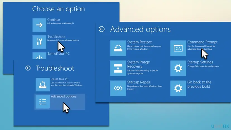The height and width of the screenshot is (130, 231).
Task: Go back using Advanced options back arrow
Action: pyautogui.click(x=102, y=29)
